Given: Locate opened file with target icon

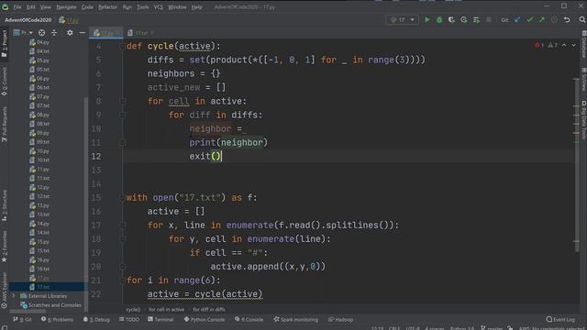Looking at the screenshot, I should [x=41, y=33].
